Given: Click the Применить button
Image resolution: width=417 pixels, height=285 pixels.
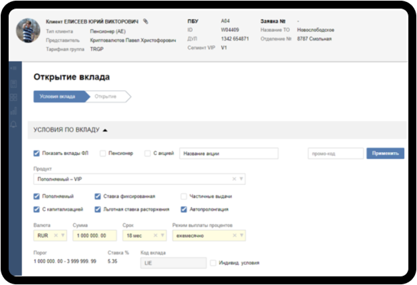Looking at the screenshot, I should (x=385, y=154).
